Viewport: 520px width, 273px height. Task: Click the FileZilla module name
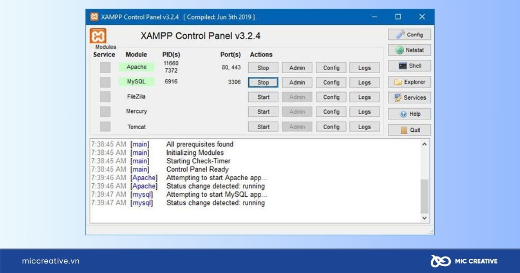pos(136,97)
